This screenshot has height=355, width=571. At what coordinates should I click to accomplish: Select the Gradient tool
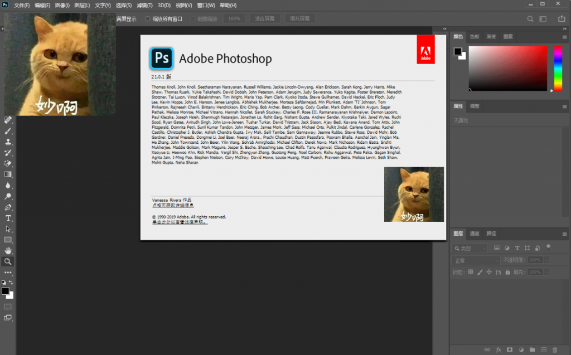(x=8, y=174)
